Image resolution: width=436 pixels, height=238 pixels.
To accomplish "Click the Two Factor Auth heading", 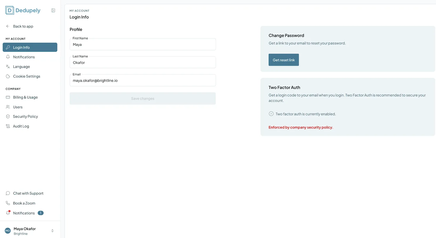I will 284,87.
